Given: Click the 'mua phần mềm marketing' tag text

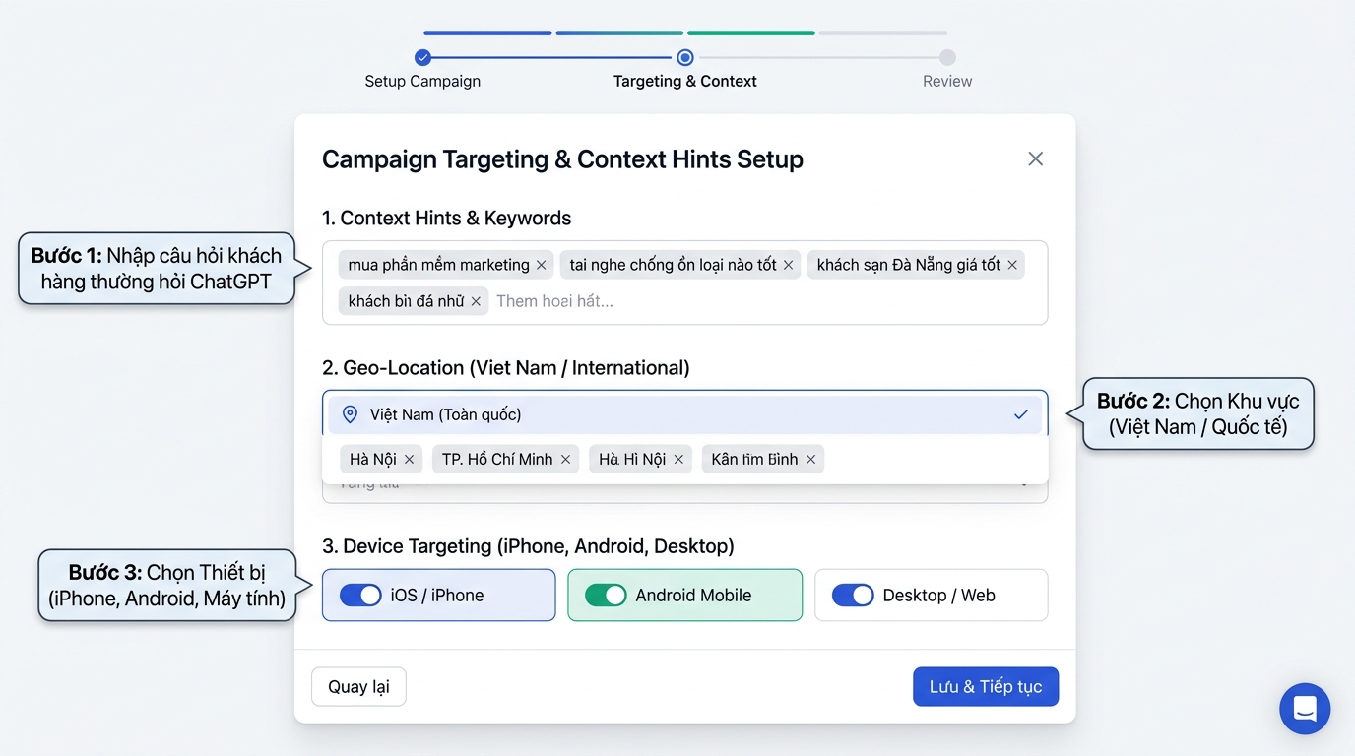Looking at the screenshot, I should click(x=439, y=265).
